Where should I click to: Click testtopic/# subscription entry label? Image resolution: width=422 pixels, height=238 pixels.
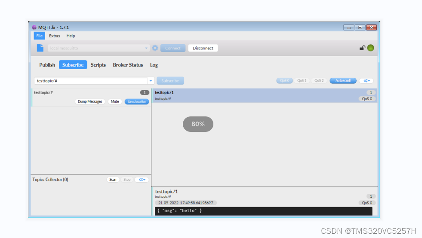tap(43, 92)
